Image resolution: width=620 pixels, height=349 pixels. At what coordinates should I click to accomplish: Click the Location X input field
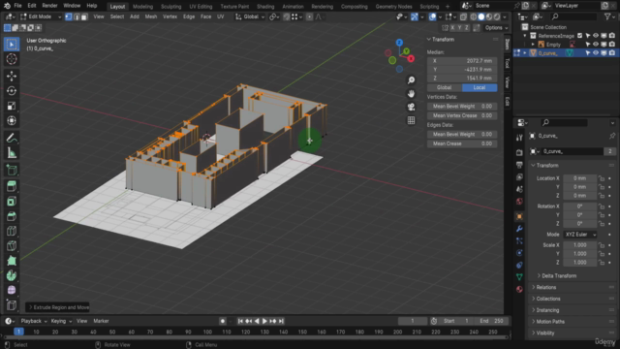coord(580,178)
